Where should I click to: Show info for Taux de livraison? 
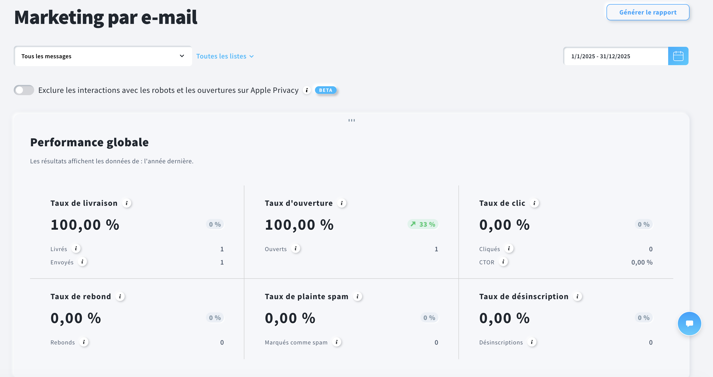(127, 203)
